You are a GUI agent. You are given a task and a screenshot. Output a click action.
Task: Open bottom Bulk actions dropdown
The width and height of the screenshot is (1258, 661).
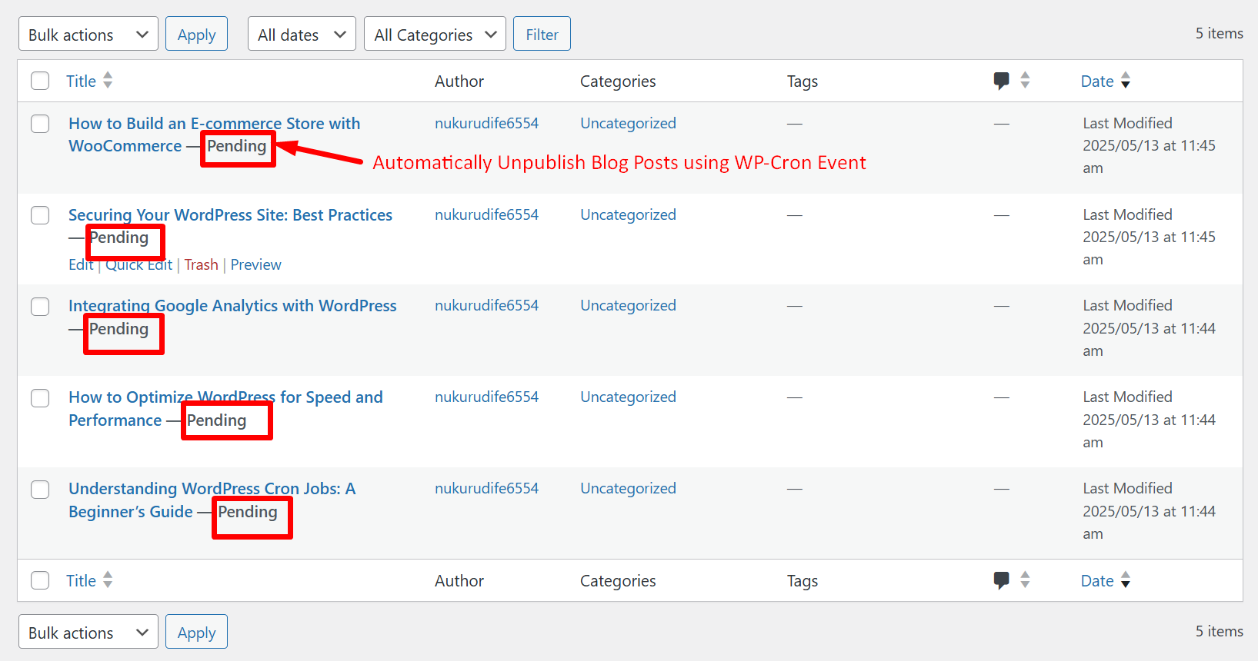[x=88, y=632]
